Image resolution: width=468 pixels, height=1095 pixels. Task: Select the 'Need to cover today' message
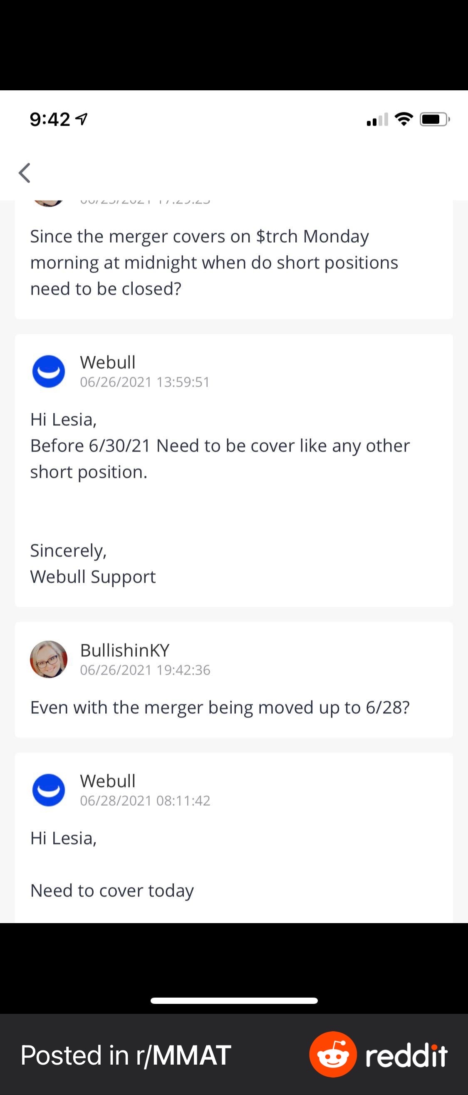112,891
